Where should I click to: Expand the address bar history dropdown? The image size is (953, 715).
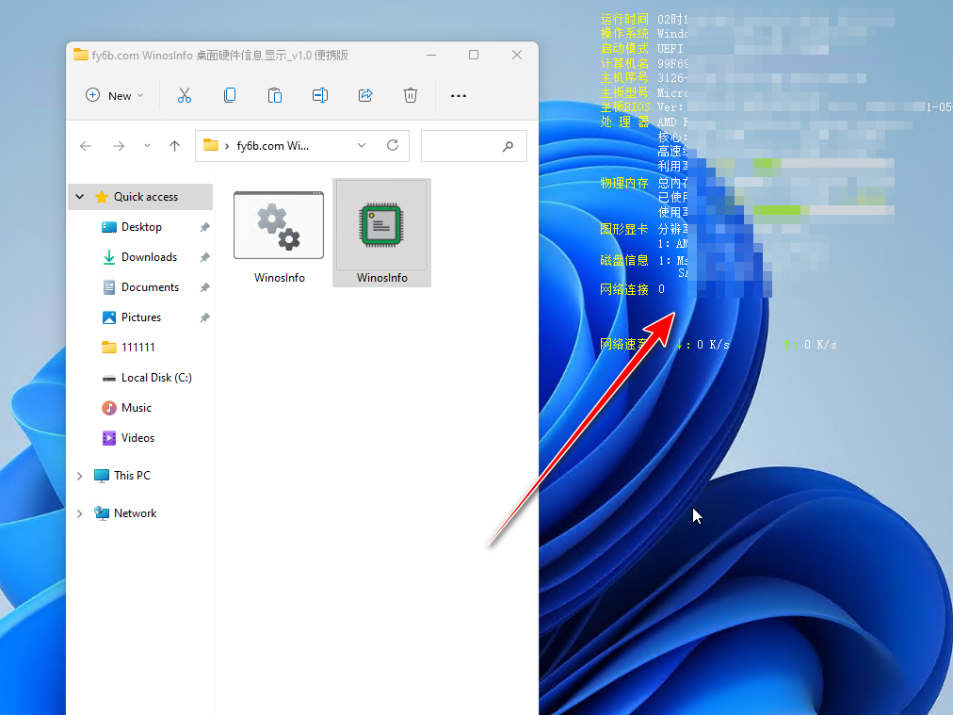(x=362, y=145)
